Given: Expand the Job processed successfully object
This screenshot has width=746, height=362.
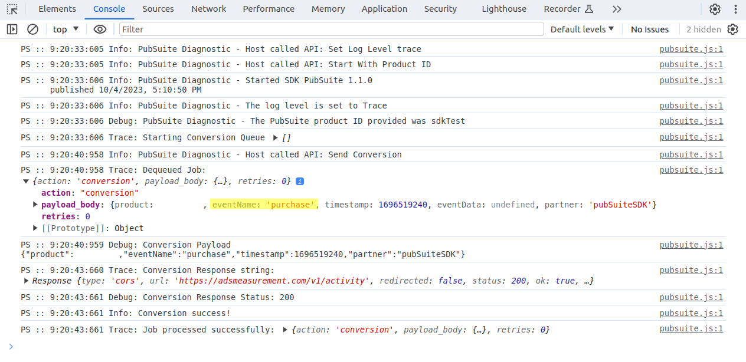Looking at the screenshot, I should 286,330.
